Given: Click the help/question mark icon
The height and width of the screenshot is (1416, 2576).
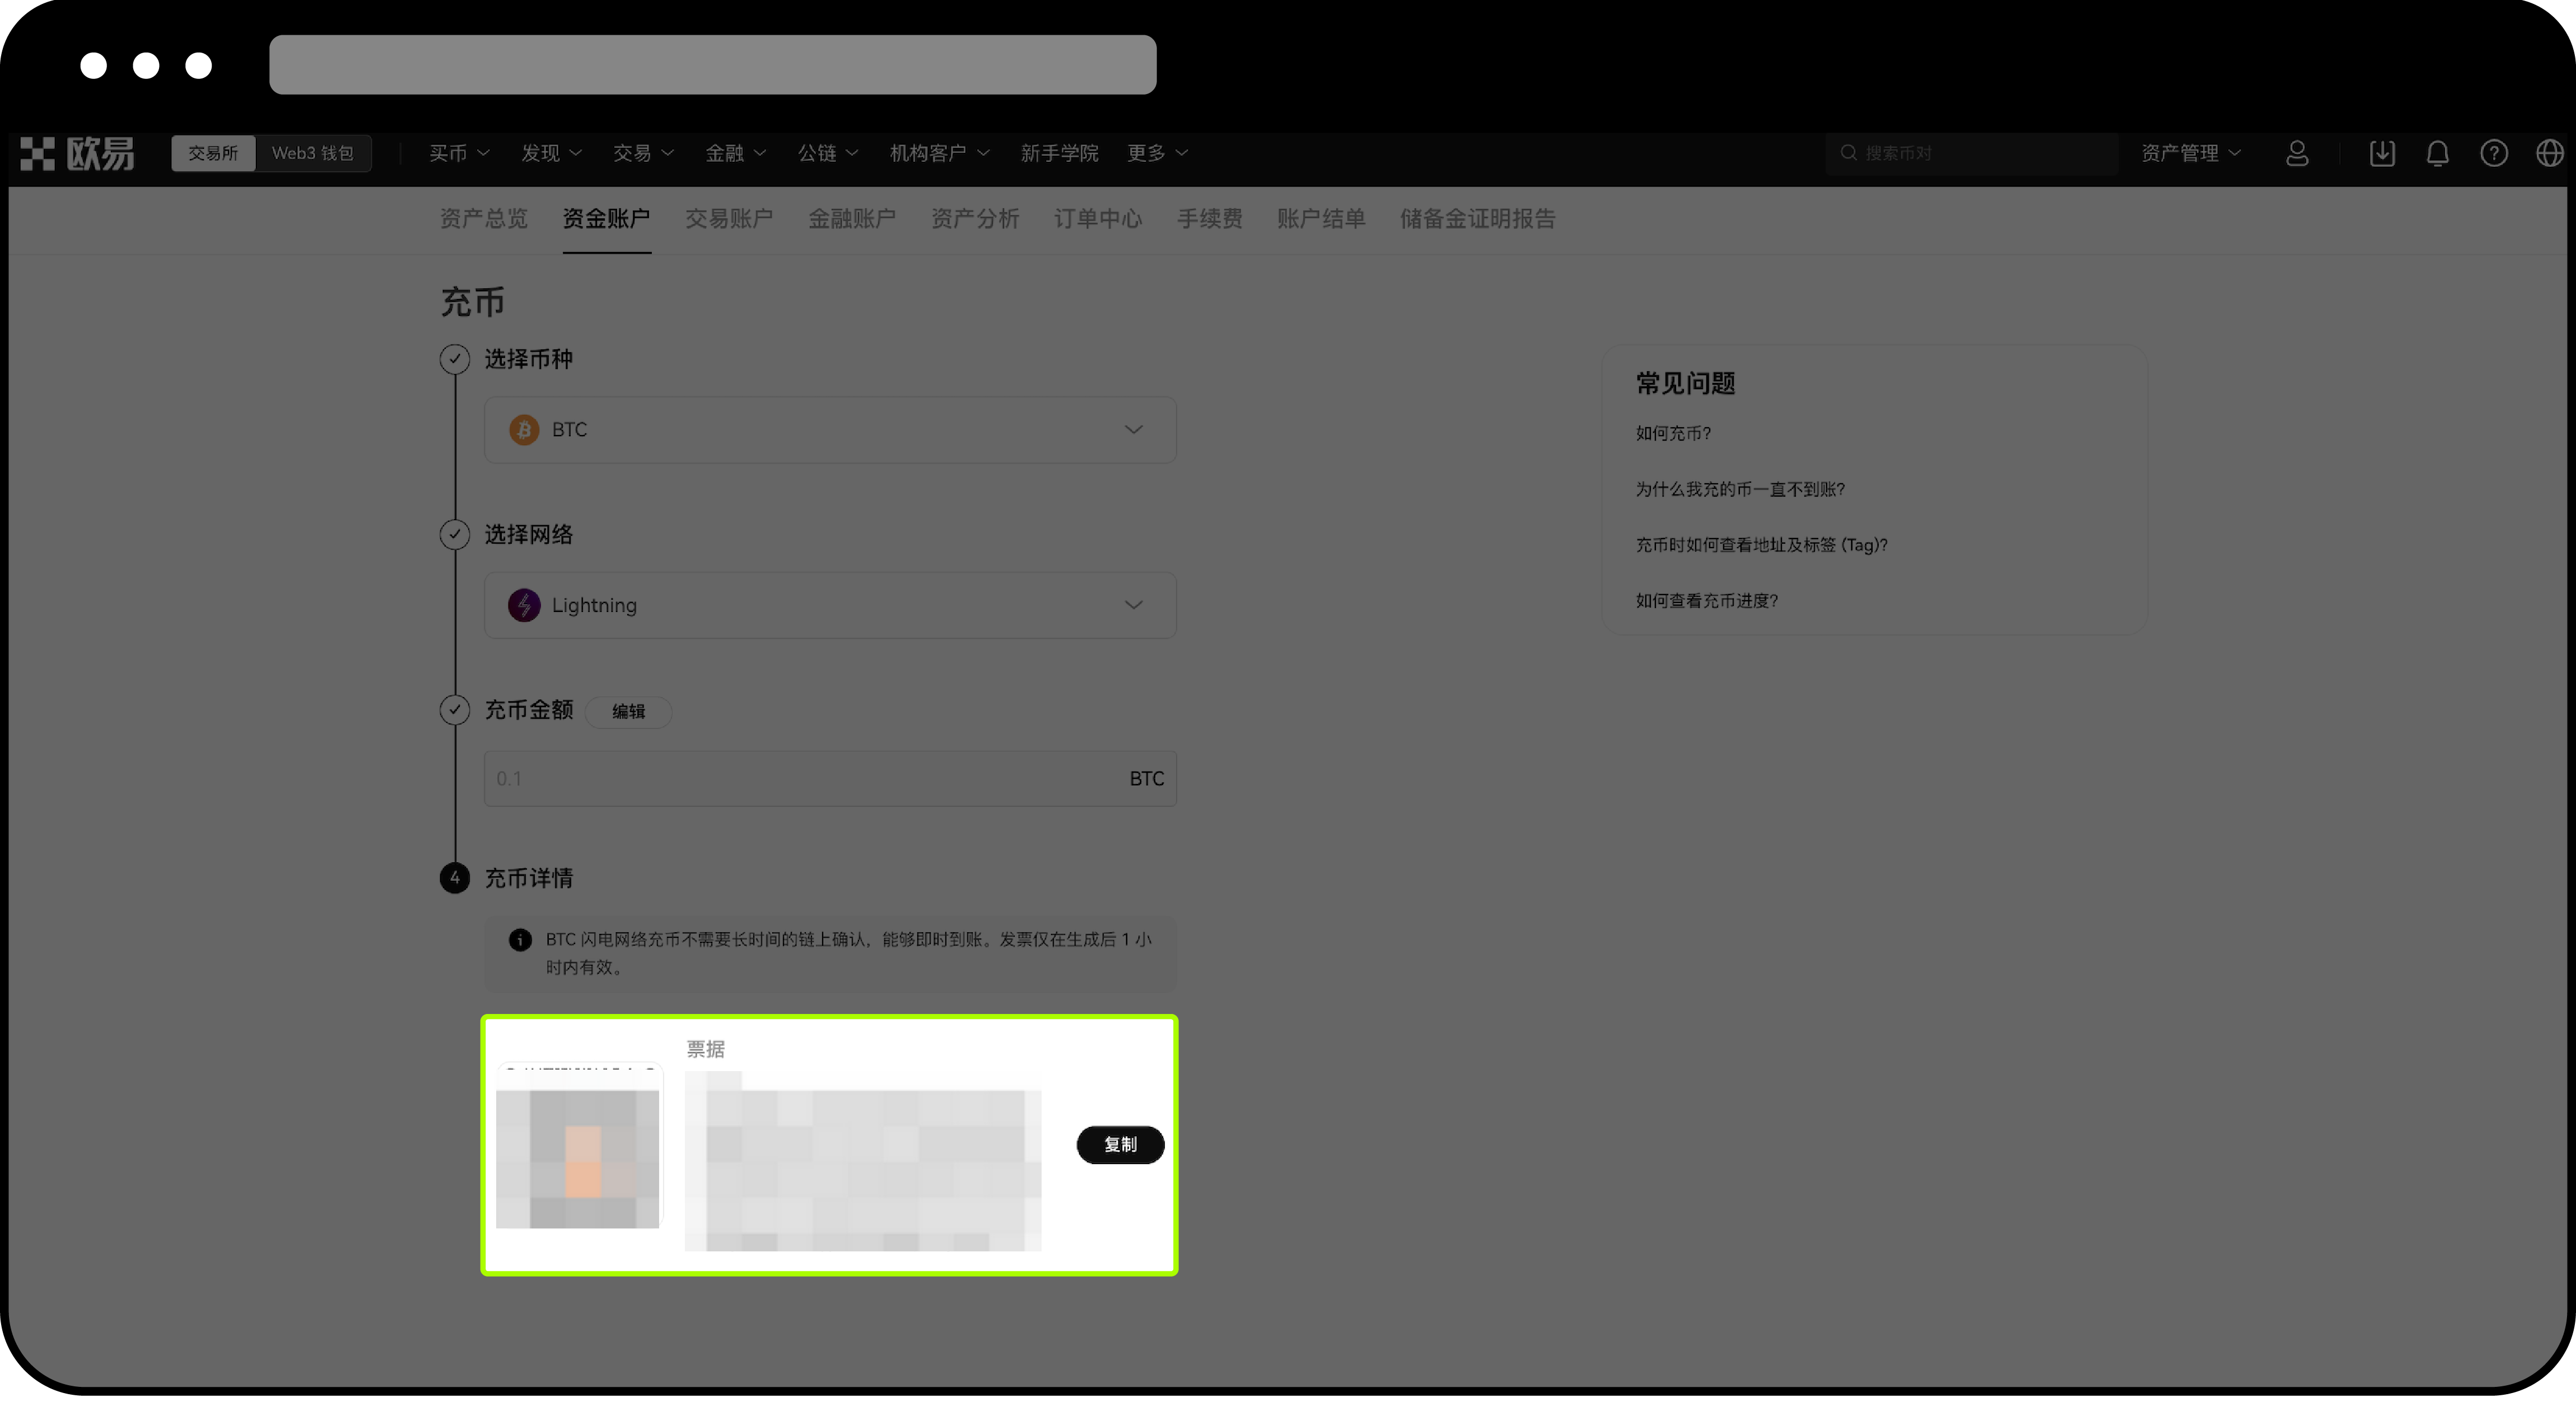Looking at the screenshot, I should 2494,153.
